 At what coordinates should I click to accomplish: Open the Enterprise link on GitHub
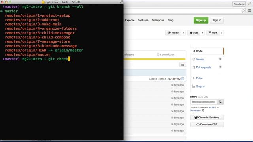pos(158,20)
